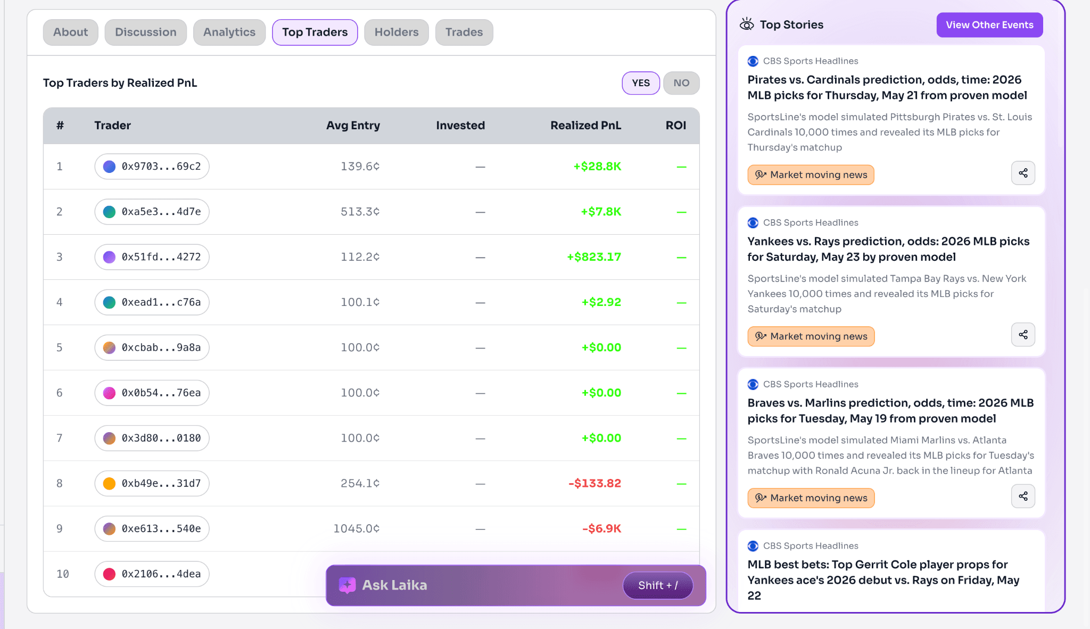This screenshot has height=629, width=1090.
Task: Click avatar of trader 0x2106...4dea
Action: click(109, 574)
